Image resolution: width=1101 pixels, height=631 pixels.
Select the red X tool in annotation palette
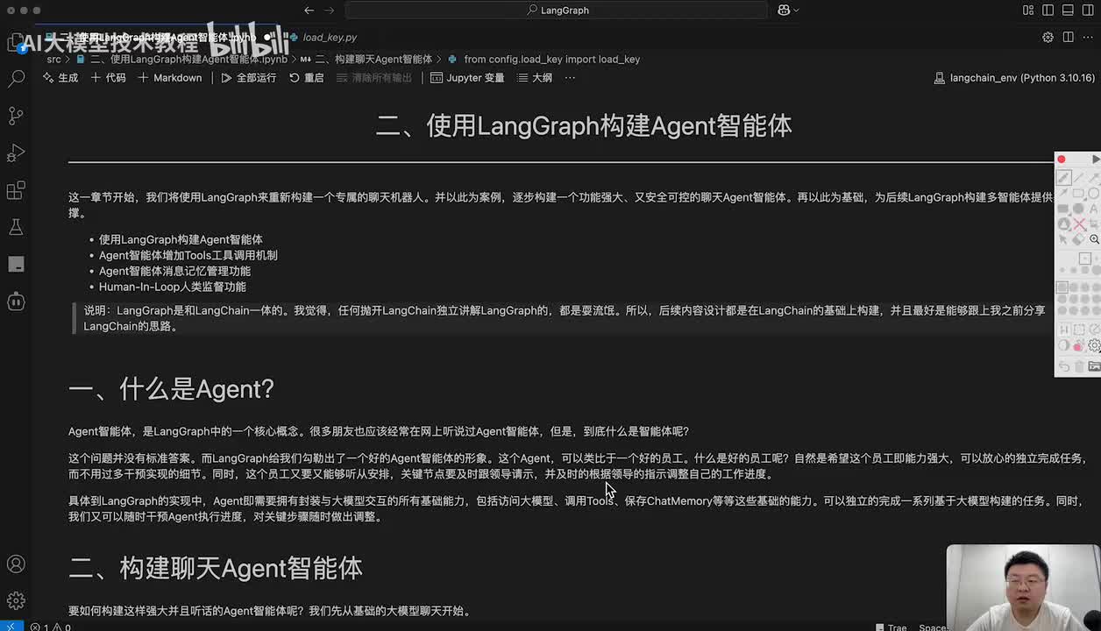(x=1080, y=224)
